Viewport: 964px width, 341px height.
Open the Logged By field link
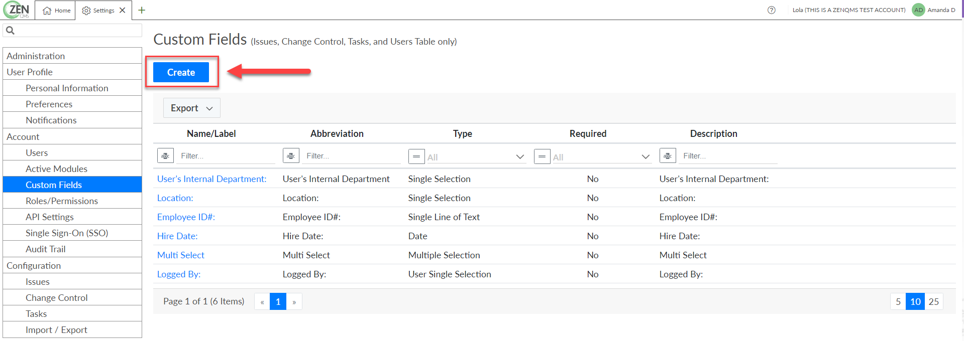(x=179, y=274)
